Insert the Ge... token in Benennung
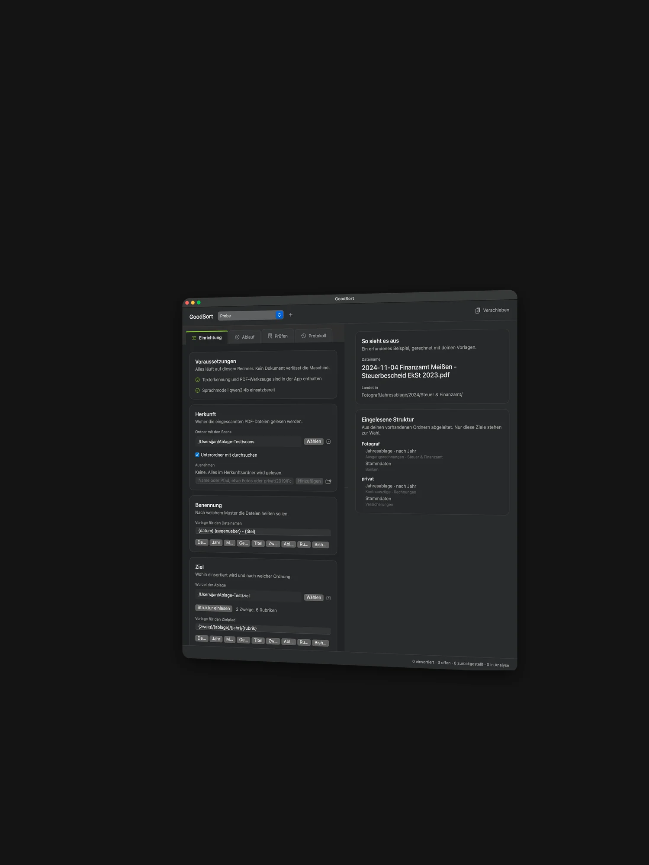Screen dimensions: 649x865 click(244, 543)
